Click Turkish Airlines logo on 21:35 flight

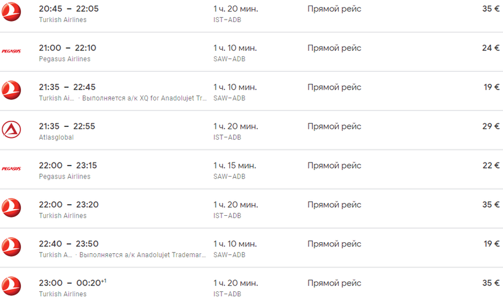pos(12,91)
